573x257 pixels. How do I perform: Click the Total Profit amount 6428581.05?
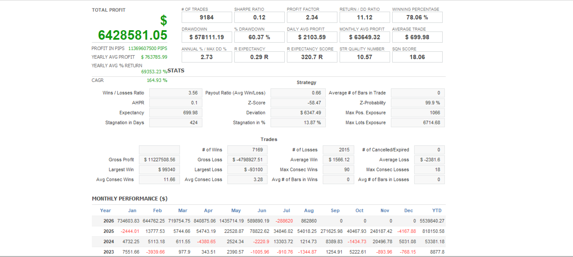coord(132,35)
